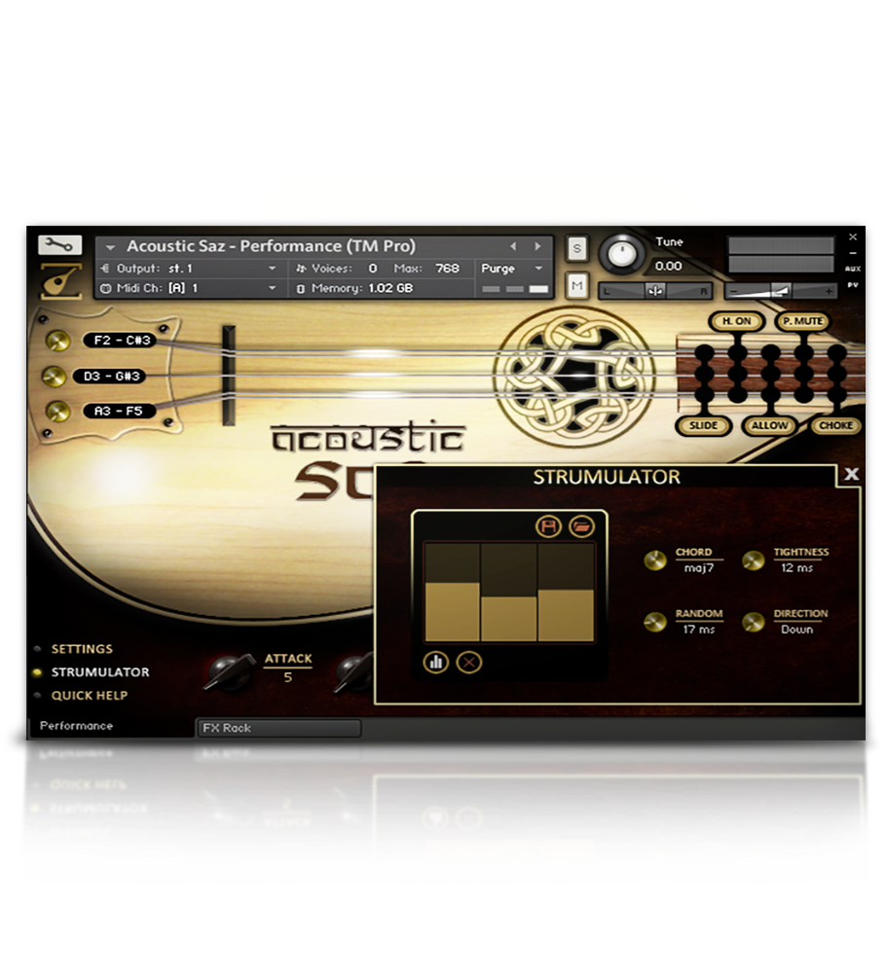
Task: Toggle the H. ON hammer-on switch
Action: (736, 321)
